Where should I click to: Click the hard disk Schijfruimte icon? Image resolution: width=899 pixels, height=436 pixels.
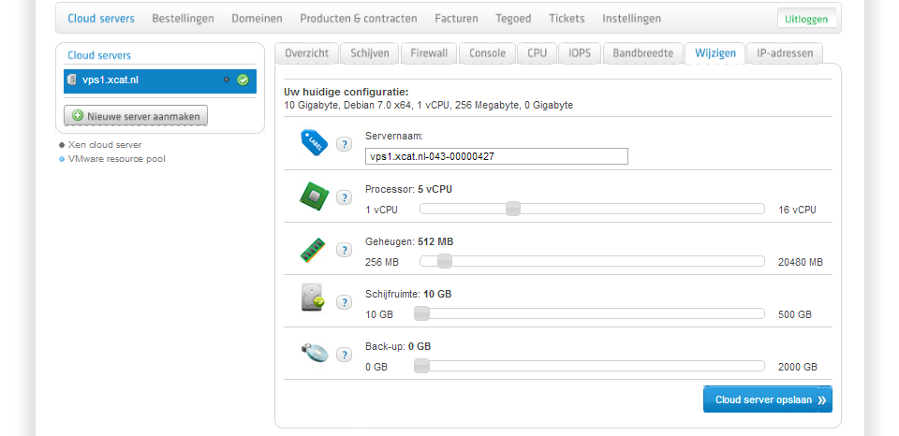point(314,299)
